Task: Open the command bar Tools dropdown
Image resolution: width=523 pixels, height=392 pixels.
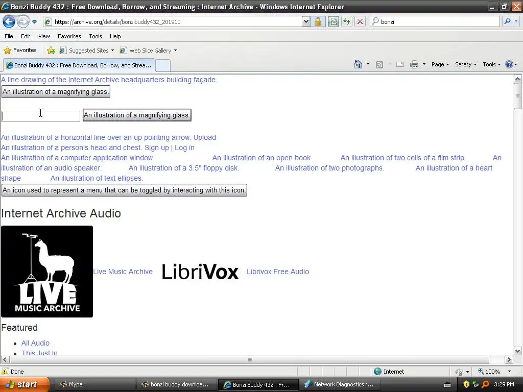Action: click(x=492, y=64)
